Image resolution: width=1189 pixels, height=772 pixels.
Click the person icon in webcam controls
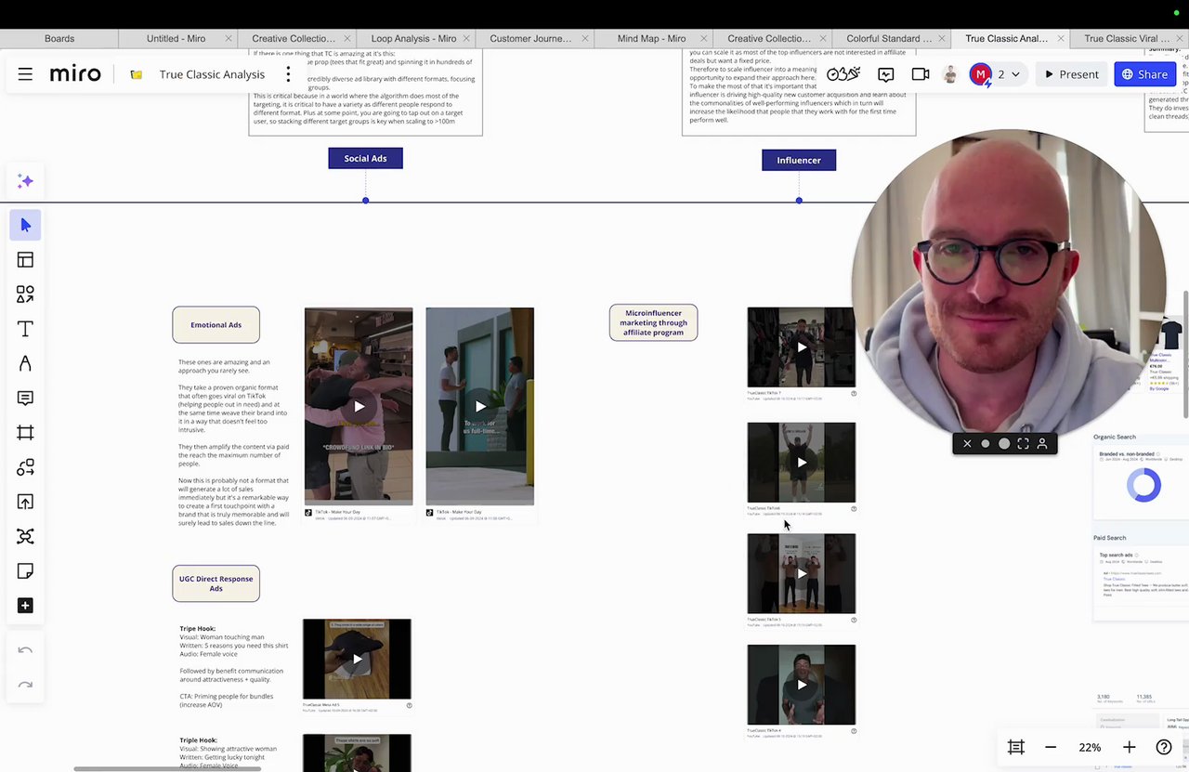[x=1042, y=444]
